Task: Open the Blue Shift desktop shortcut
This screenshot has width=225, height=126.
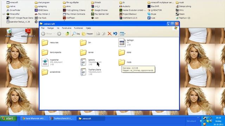Action: 153,6
